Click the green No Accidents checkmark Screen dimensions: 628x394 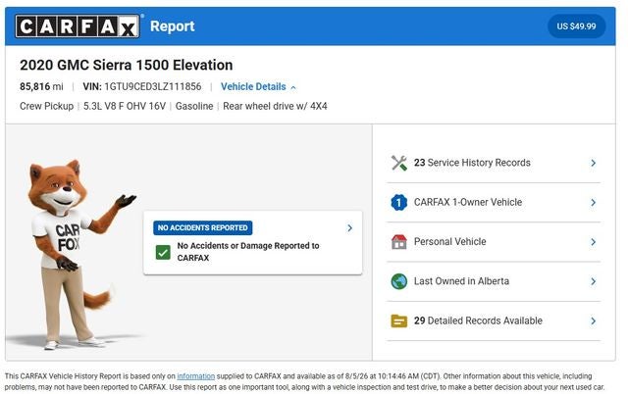tap(163, 253)
